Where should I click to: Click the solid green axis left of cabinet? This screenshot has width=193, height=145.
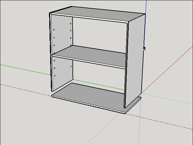25,70
